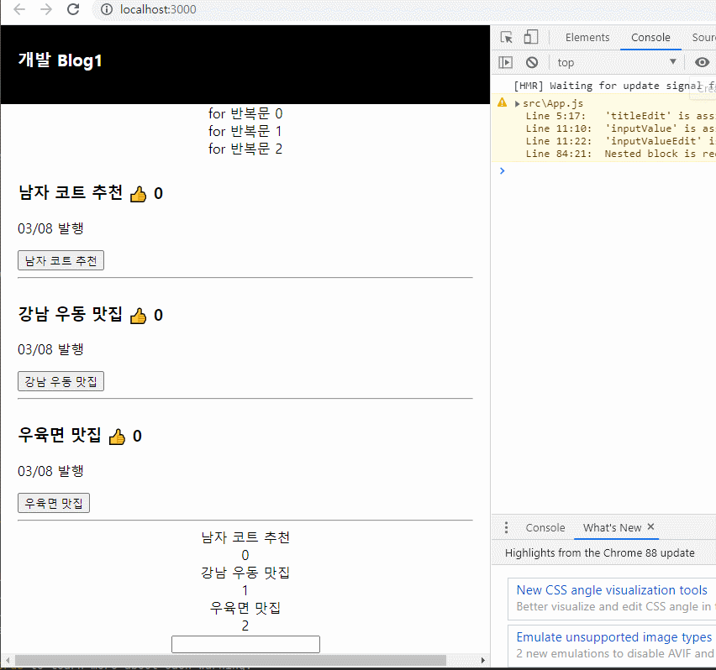Screen dimensions: 716x670
Task: Select the 'for 반복문 2' text line
Action: click(245, 149)
